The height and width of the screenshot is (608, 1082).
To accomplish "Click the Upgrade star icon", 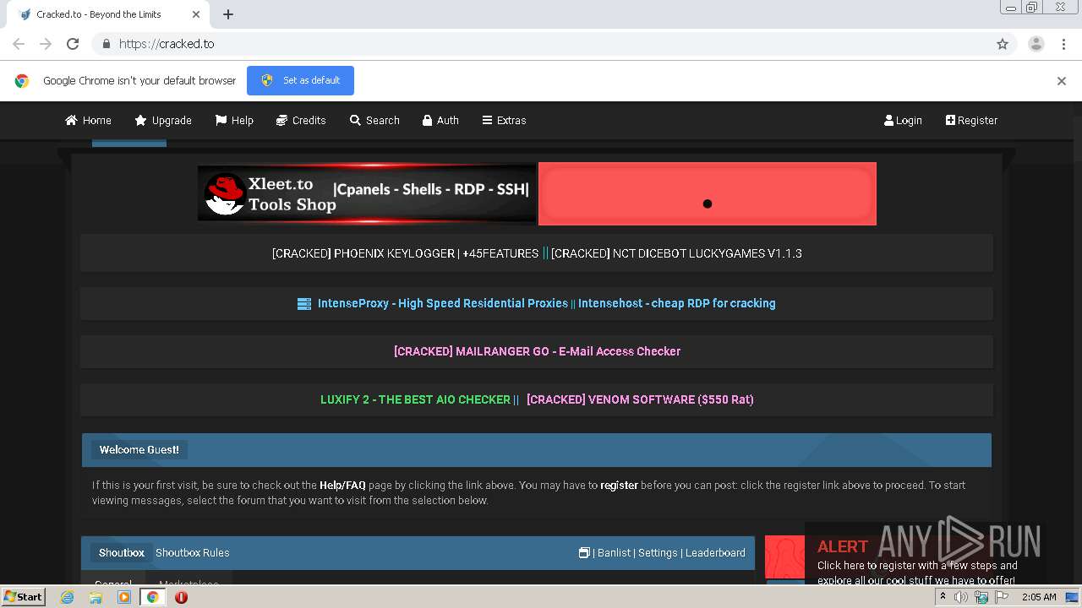I will tap(140, 120).
